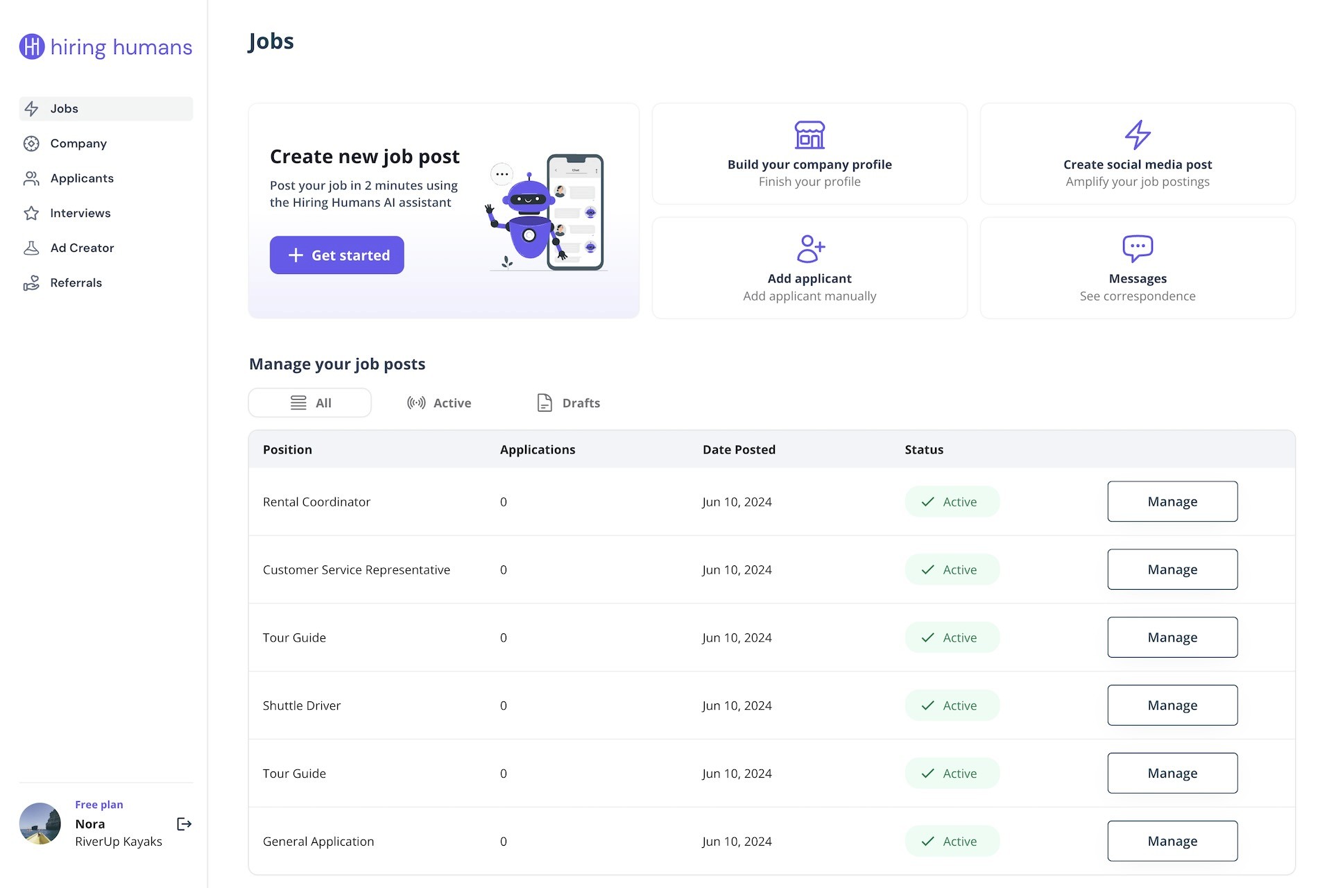
Task: Switch to the Active job posts tab
Action: click(x=439, y=403)
